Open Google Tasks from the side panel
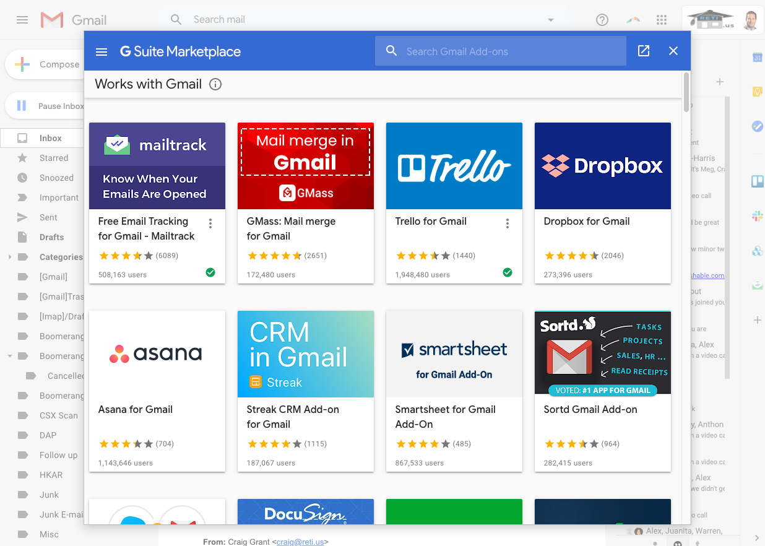 pos(758,126)
